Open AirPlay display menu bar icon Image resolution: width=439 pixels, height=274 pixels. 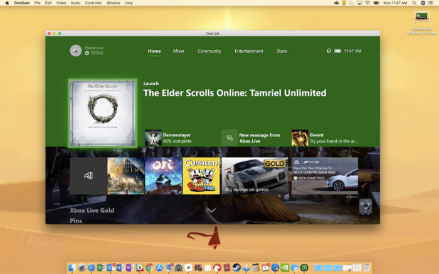tap(359, 3)
